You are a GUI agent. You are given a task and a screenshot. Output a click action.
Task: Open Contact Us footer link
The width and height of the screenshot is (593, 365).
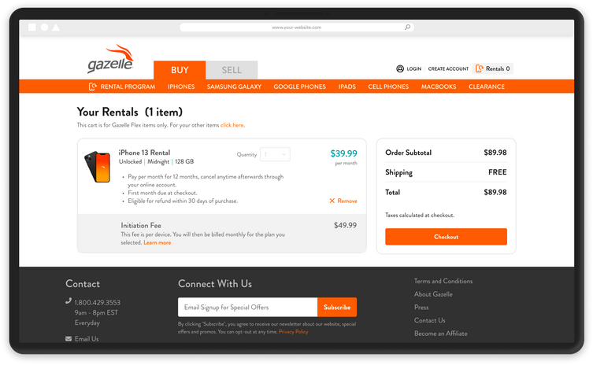[x=430, y=320]
